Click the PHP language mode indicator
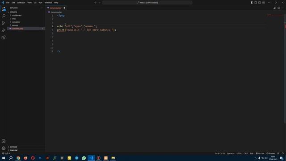Viewport: 286px width, 161px height. coord(252,153)
